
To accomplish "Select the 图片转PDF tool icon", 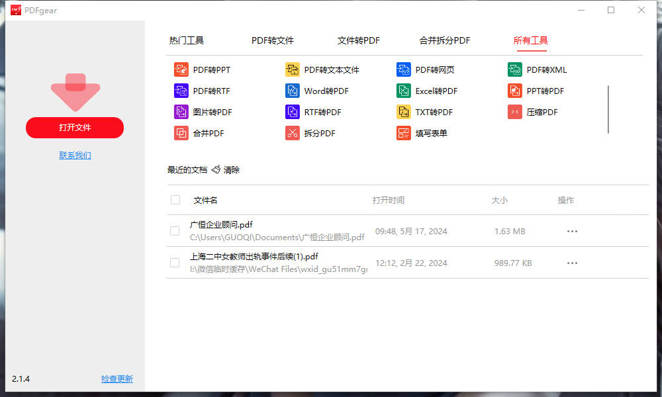I will click(x=181, y=112).
